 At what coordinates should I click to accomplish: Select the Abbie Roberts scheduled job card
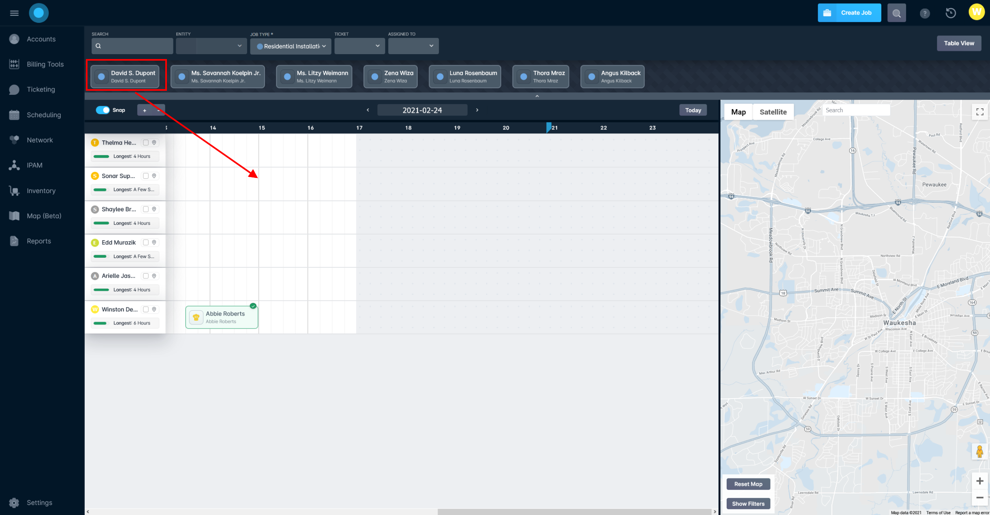222,317
